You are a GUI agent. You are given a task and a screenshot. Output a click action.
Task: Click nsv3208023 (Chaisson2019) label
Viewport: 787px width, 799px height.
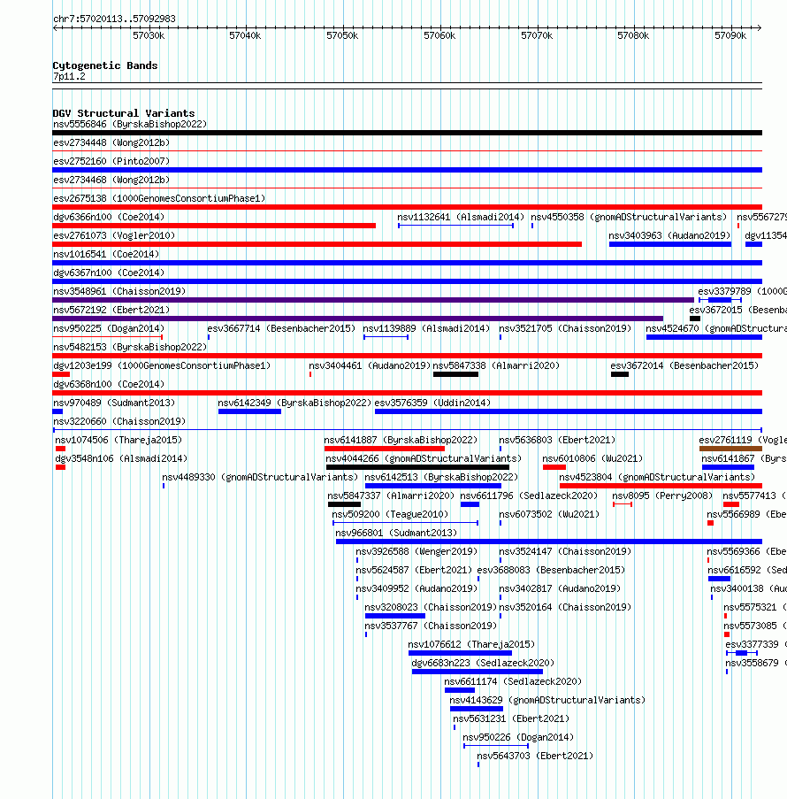click(431, 607)
